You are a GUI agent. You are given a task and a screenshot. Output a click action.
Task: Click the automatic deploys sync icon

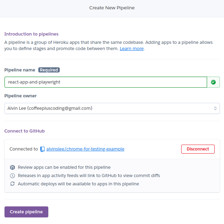coord(12,184)
